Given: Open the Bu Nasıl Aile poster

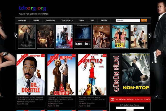Looking at the screenshot, I should (120, 37).
